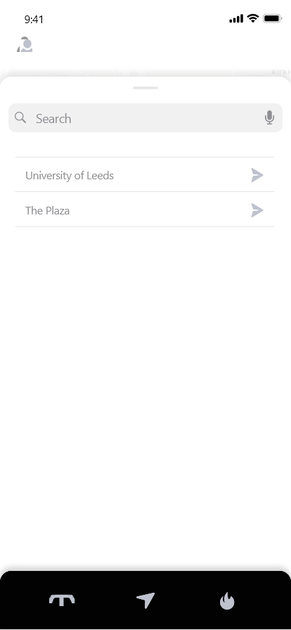Tap the bottom sheet grabber handle
Screen dimensions: 291x630
[145, 88]
